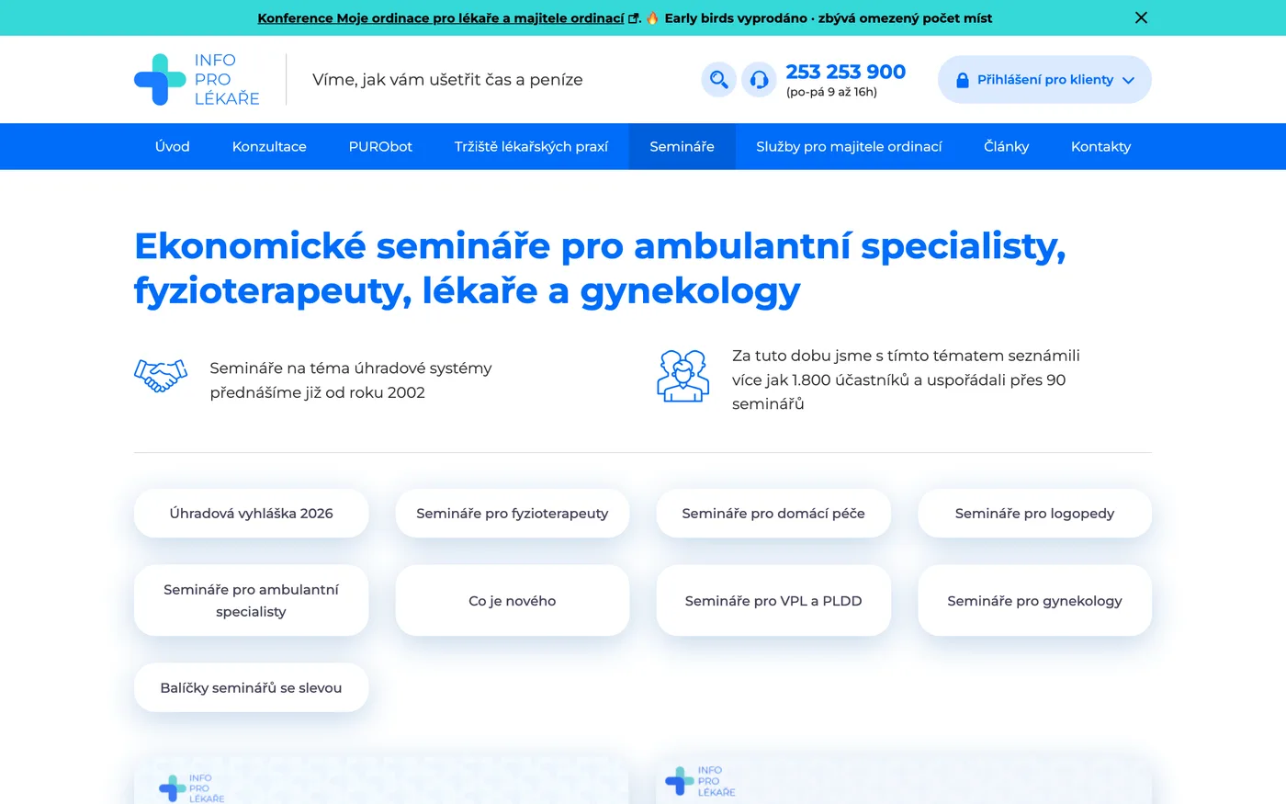Select Semináře pro fyzioterapeuty button
The width and height of the screenshot is (1286, 804).
(x=513, y=514)
